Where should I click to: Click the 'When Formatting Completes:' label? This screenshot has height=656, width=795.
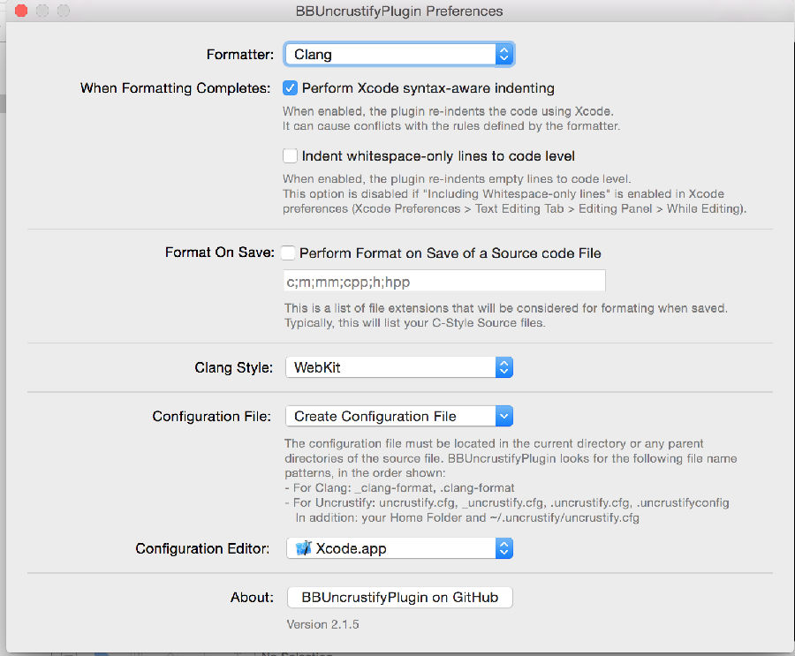(x=176, y=88)
